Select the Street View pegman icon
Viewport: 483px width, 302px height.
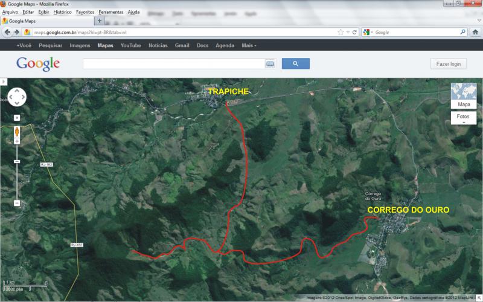(17, 132)
